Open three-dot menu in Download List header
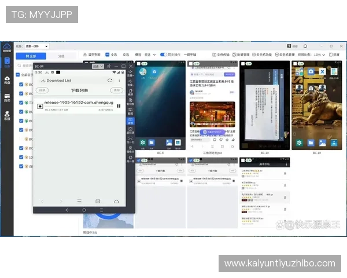This screenshot has height=278, width=347. pos(119,81)
